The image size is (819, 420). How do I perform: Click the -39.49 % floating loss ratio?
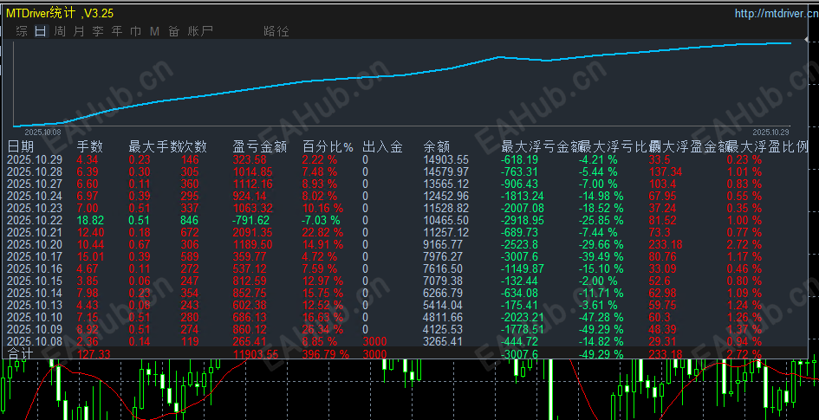click(x=601, y=256)
